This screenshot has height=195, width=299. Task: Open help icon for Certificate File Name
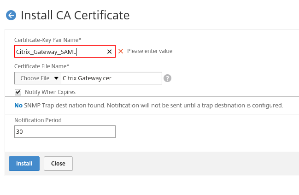pyautogui.click(x=167, y=78)
